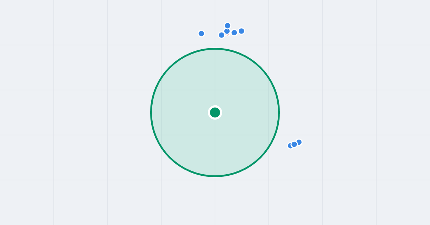Select the lowest blue dot in the top cluster
Viewport: 430px width, 225px height.
click(x=221, y=35)
